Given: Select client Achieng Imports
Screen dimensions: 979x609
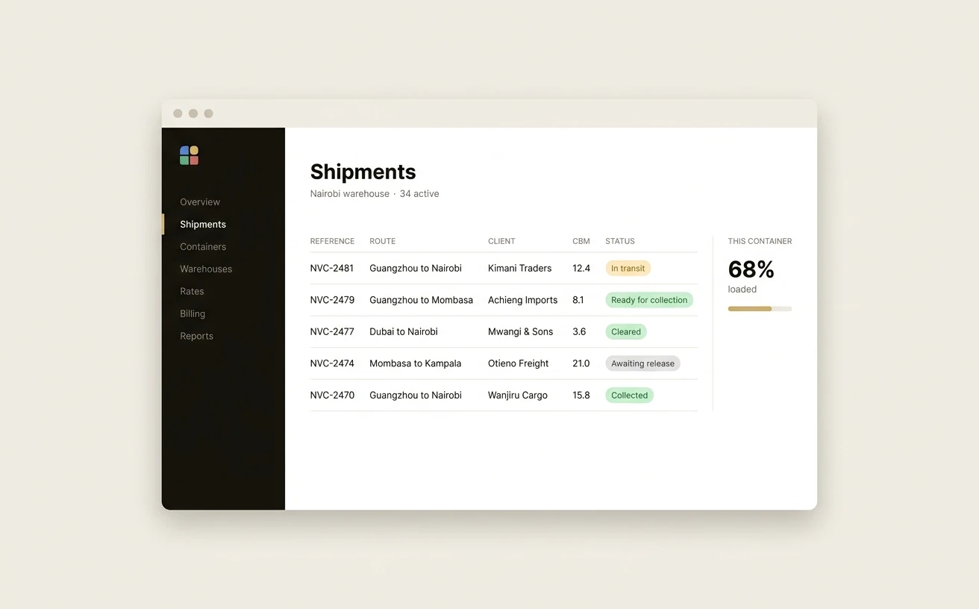Looking at the screenshot, I should (x=522, y=300).
